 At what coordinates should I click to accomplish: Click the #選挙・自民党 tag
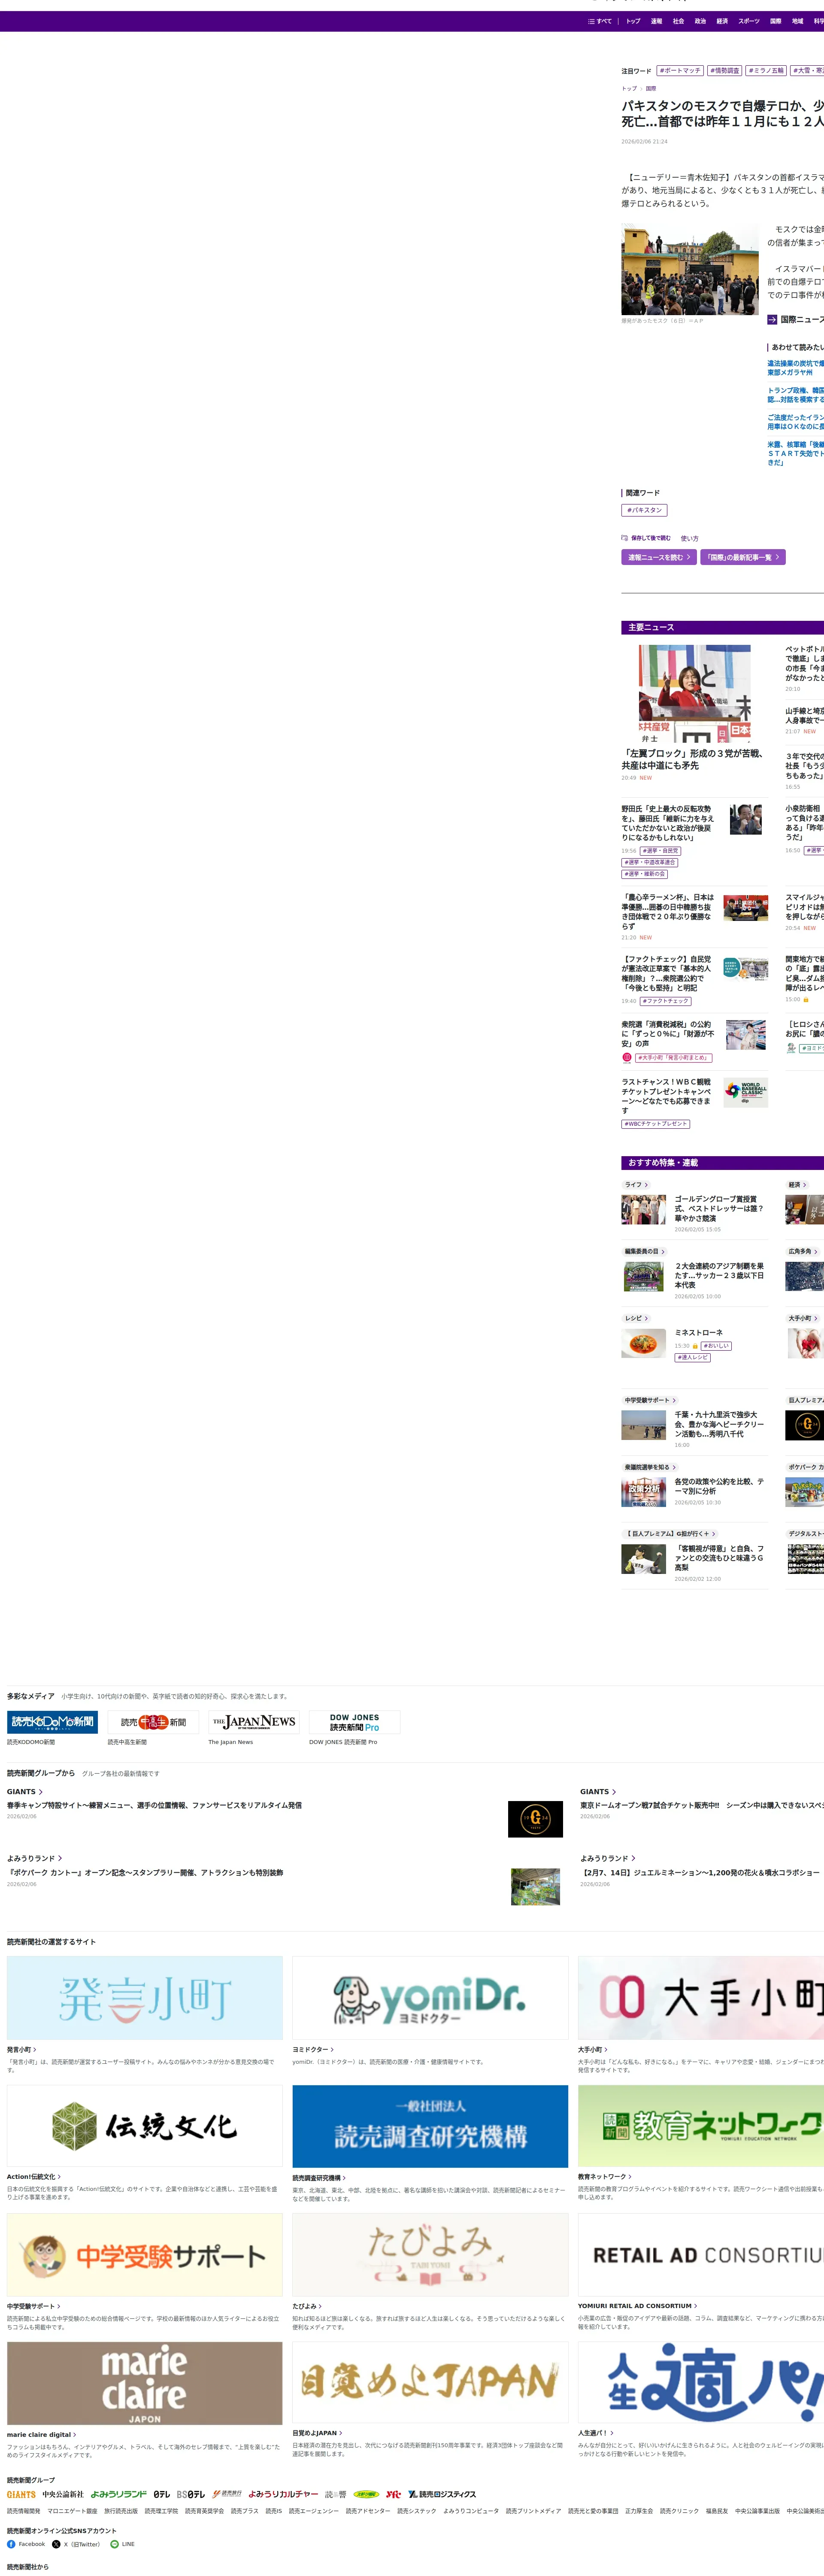(x=661, y=851)
